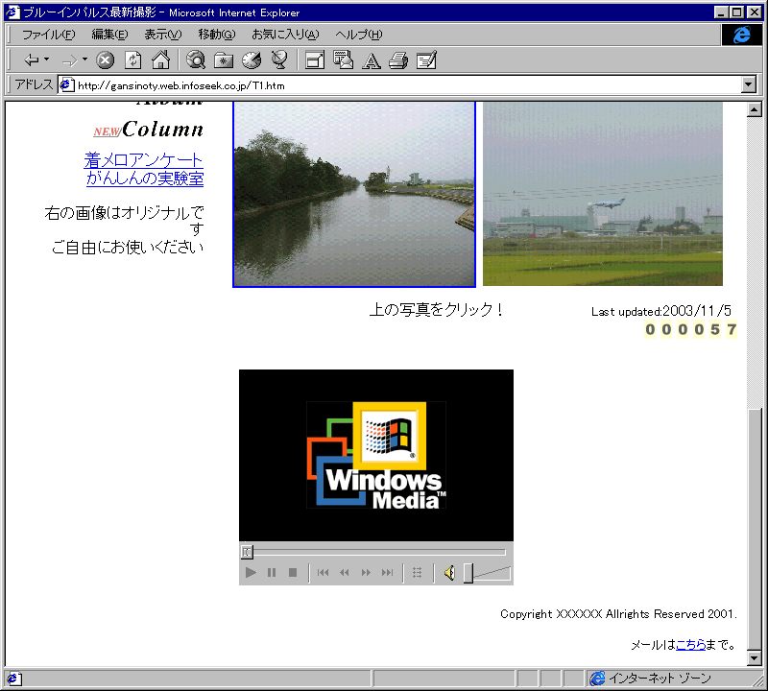Click the Edit page toolbar icon

(426, 60)
